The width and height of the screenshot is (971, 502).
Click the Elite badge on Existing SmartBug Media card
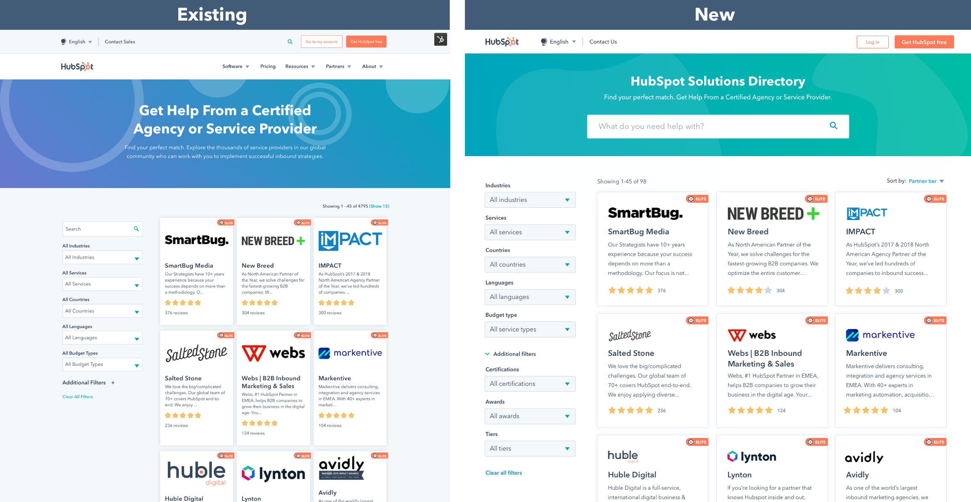coord(226,222)
